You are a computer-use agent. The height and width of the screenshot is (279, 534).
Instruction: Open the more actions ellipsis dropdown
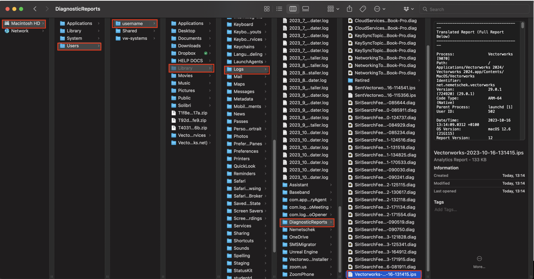coord(379,9)
